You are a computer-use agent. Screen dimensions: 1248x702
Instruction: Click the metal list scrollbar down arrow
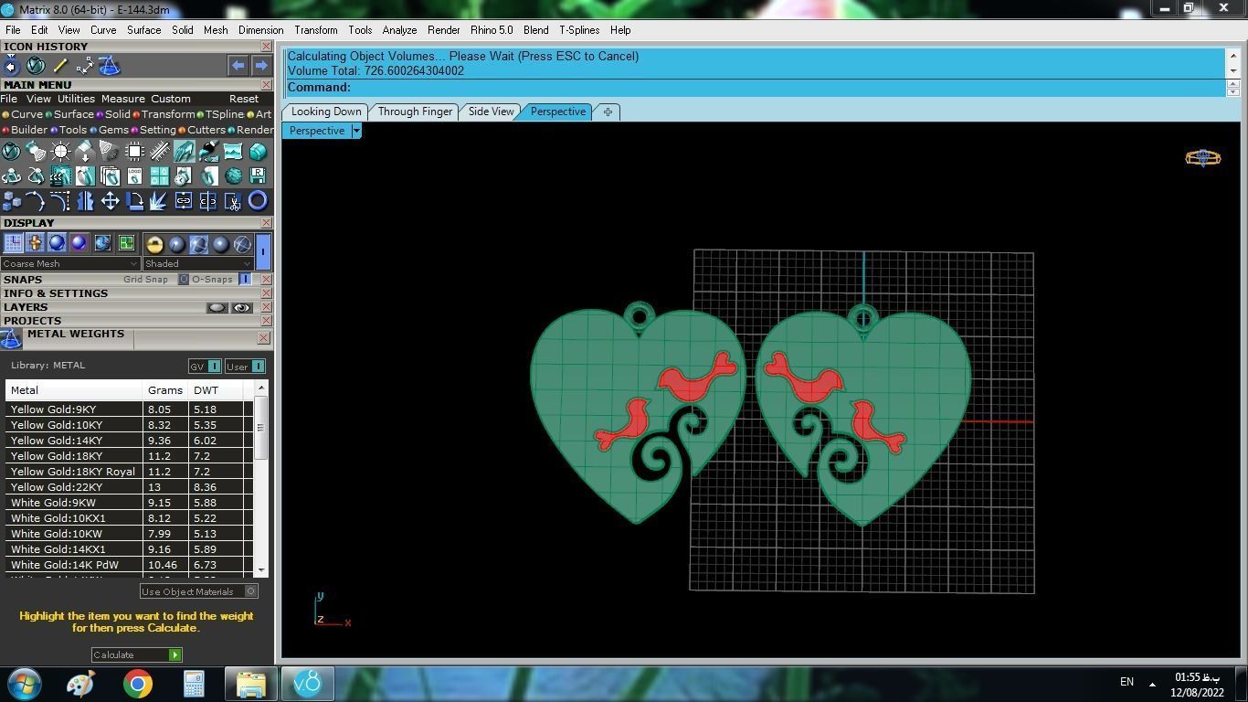point(261,570)
